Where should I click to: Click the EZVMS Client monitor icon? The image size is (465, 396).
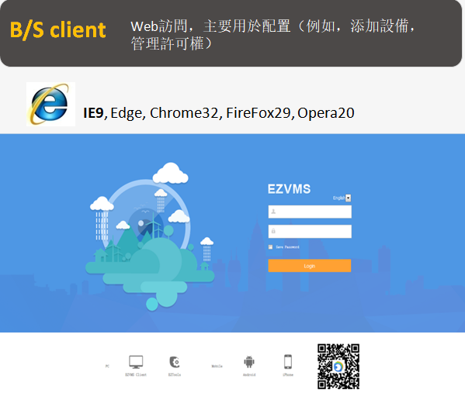136,362
